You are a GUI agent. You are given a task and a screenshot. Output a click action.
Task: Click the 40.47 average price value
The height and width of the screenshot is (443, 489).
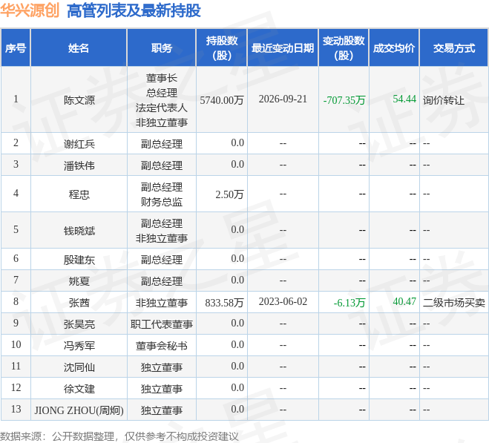click(404, 301)
